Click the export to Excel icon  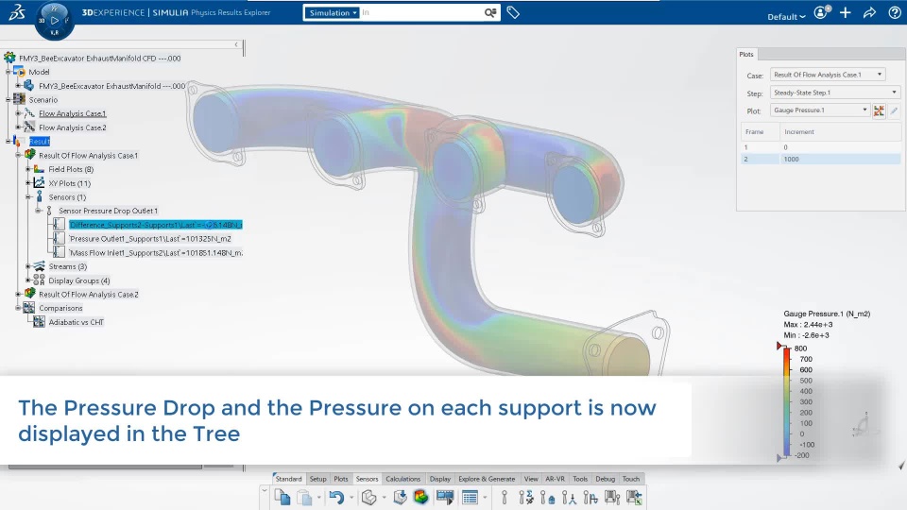(x=634, y=497)
